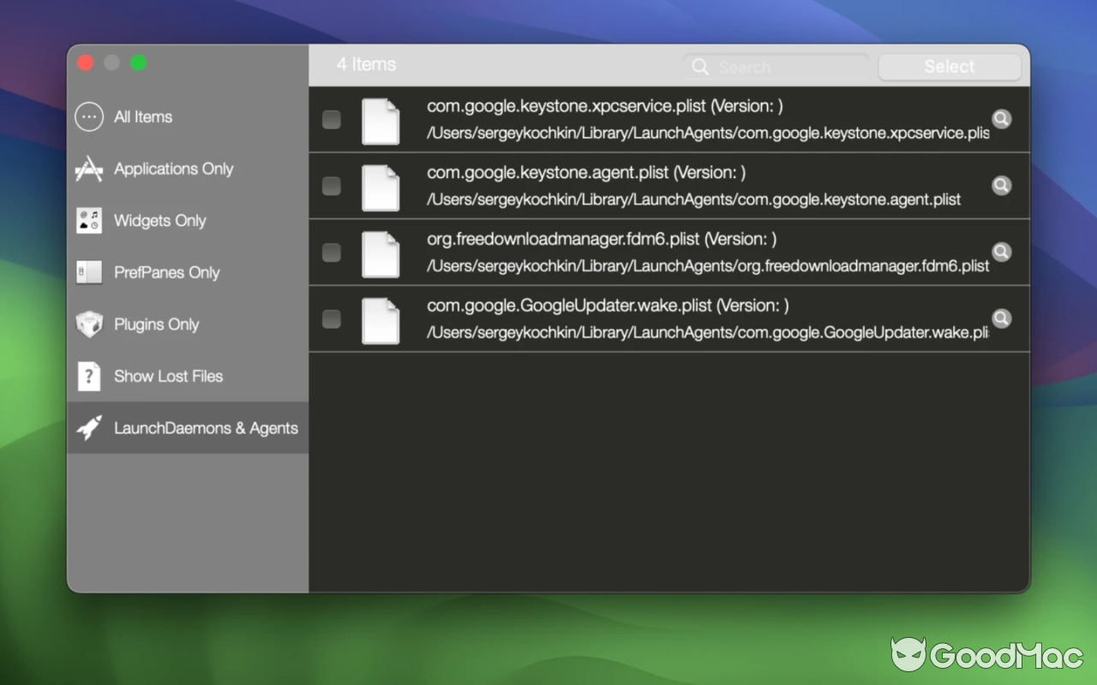Inspect com.google.GoogleUpdater.wake.plist via its magnifier
This screenshot has width=1097, height=685.
tap(1001, 318)
